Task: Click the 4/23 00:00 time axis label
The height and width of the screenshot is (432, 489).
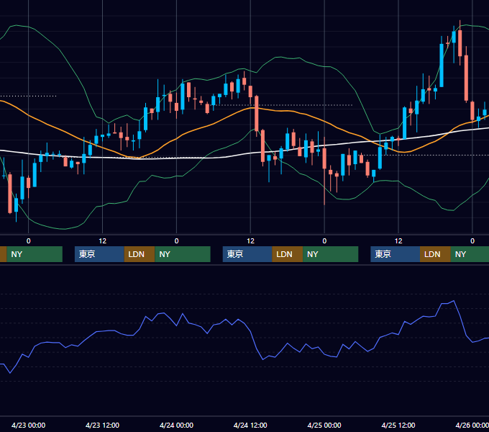Action: pyautogui.click(x=28, y=425)
